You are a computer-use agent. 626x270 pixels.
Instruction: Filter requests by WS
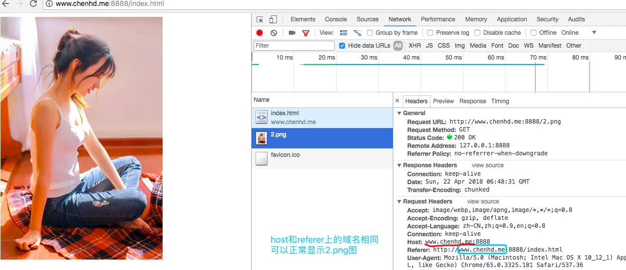529,46
